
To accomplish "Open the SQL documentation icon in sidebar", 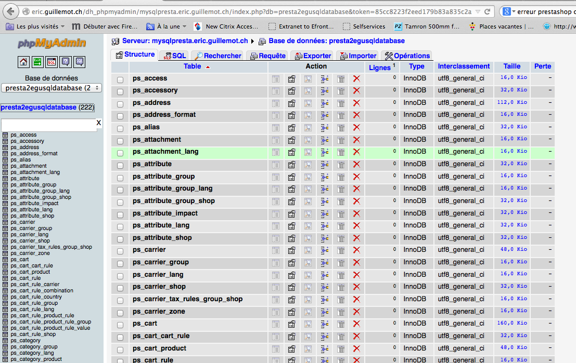I will 79,62.
